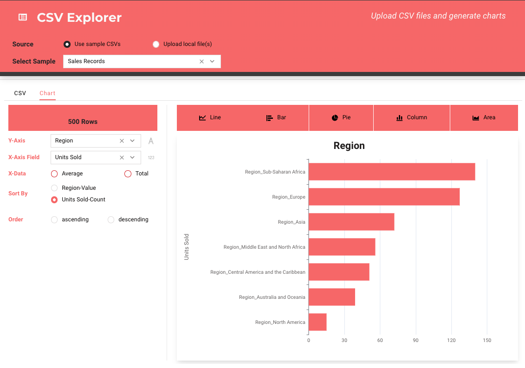The height and width of the screenshot is (368, 525).
Task: Choose Average for X-Data
Action: pos(54,174)
